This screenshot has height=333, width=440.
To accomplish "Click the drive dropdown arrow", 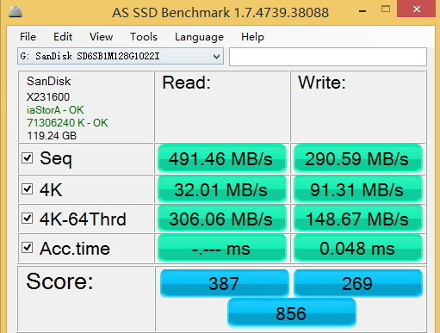I will point(217,57).
